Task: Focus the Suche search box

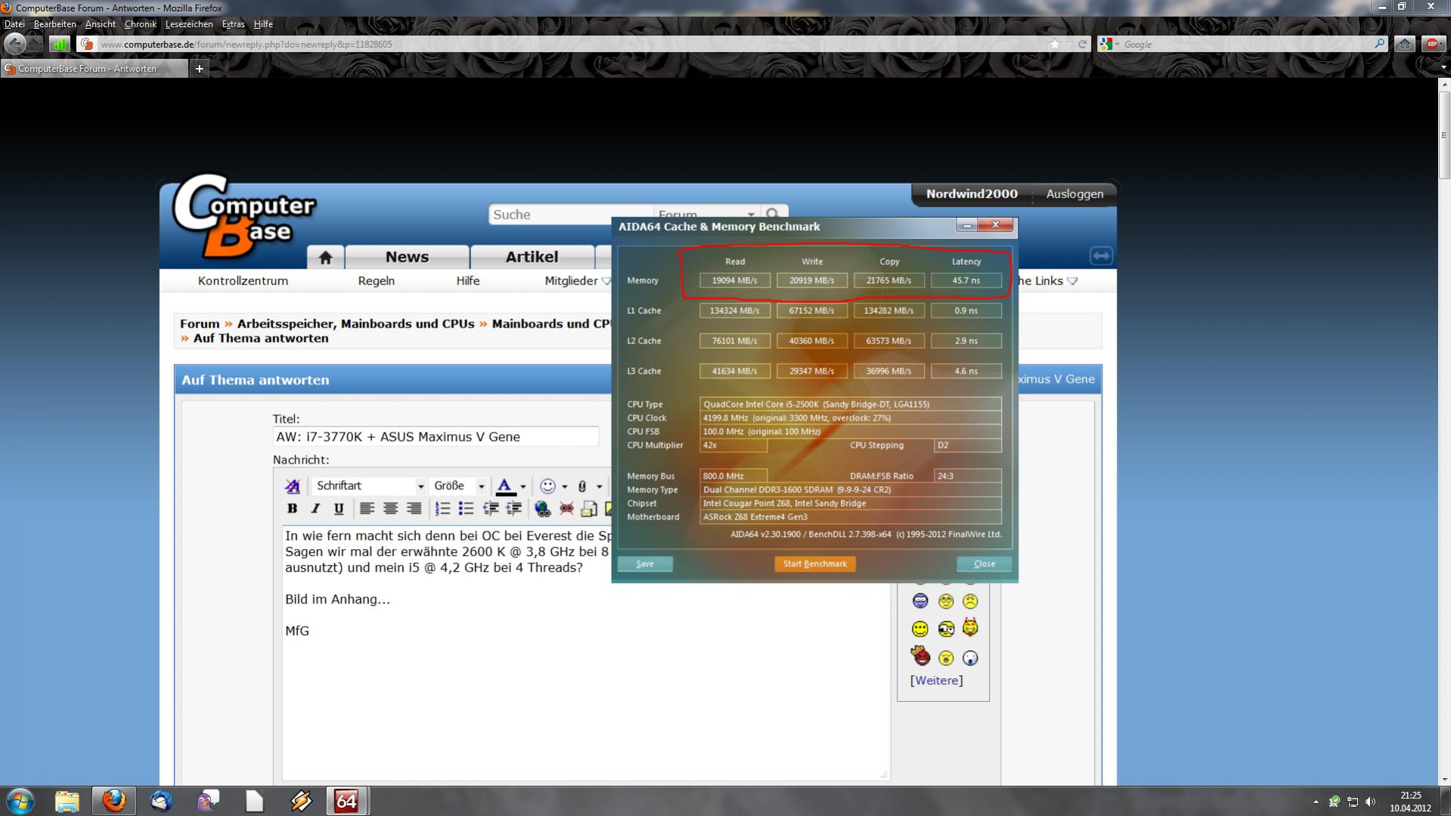Action: click(x=570, y=215)
